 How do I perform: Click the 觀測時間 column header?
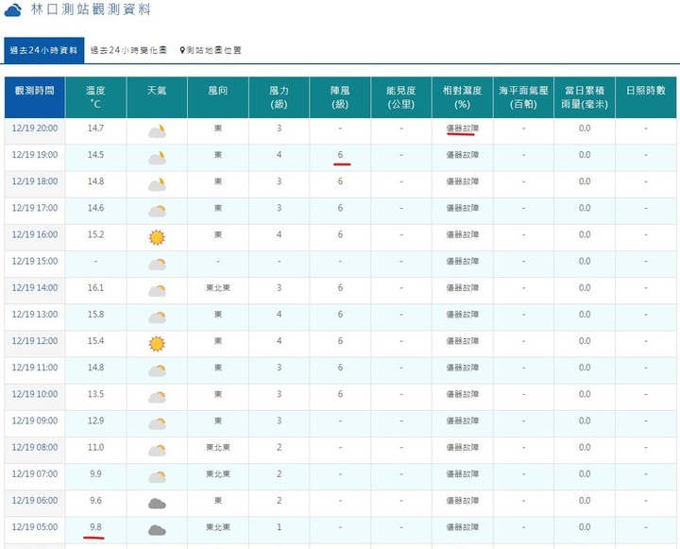tap(35, 97)
